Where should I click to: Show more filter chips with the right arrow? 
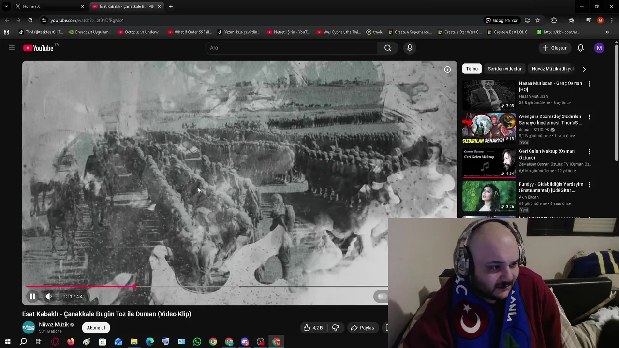pos(584,69)
